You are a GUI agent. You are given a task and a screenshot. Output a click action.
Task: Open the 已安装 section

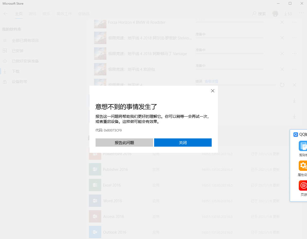(19, 51)
